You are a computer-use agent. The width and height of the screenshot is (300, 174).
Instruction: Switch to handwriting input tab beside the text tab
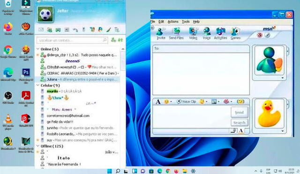click(x=233, y=131)
